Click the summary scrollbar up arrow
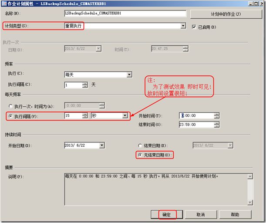The height and width of the screenshot is (223, 266). [x=250, y=176]
